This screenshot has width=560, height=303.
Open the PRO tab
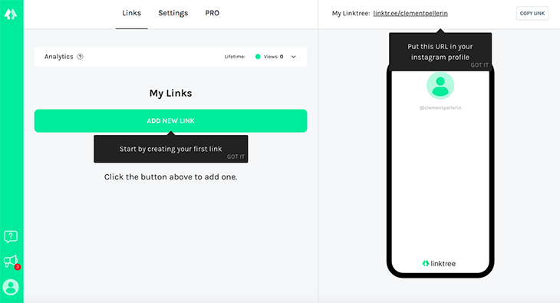click(x=212, y=13)
